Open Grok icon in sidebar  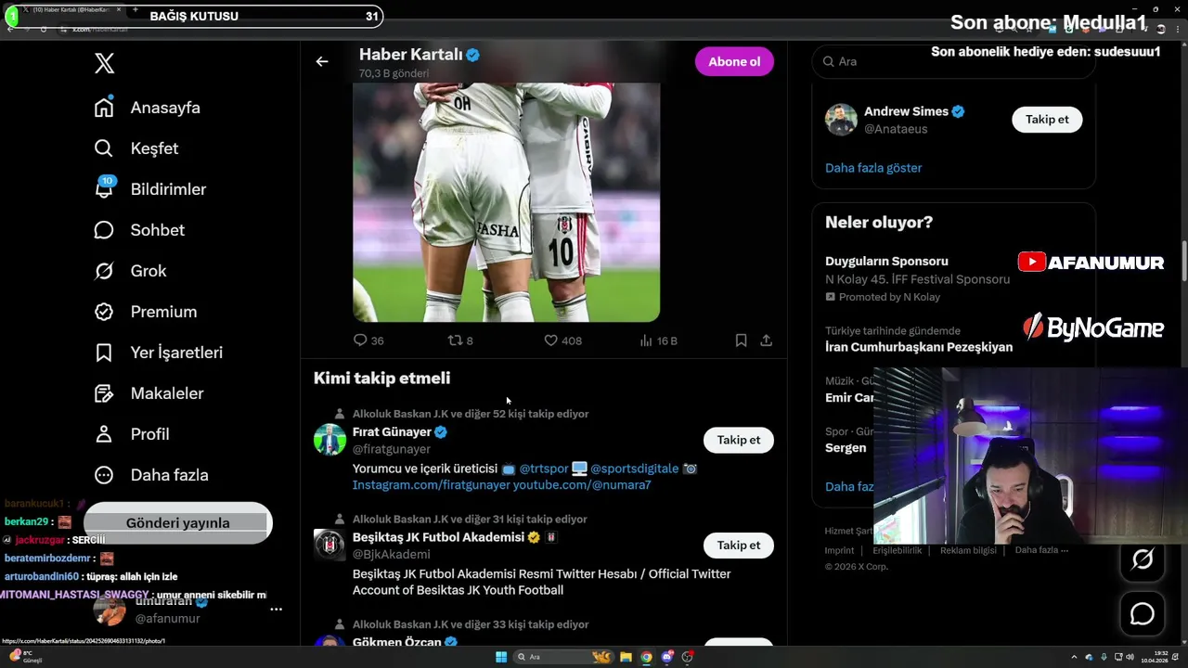point(104,271)
